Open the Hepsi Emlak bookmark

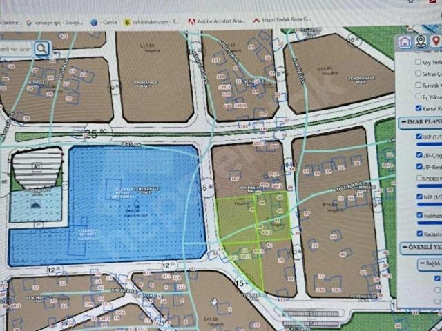click(x=282, y=20)
